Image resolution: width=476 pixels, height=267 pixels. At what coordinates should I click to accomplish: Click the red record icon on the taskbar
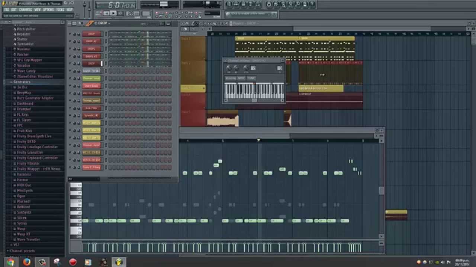73,262
